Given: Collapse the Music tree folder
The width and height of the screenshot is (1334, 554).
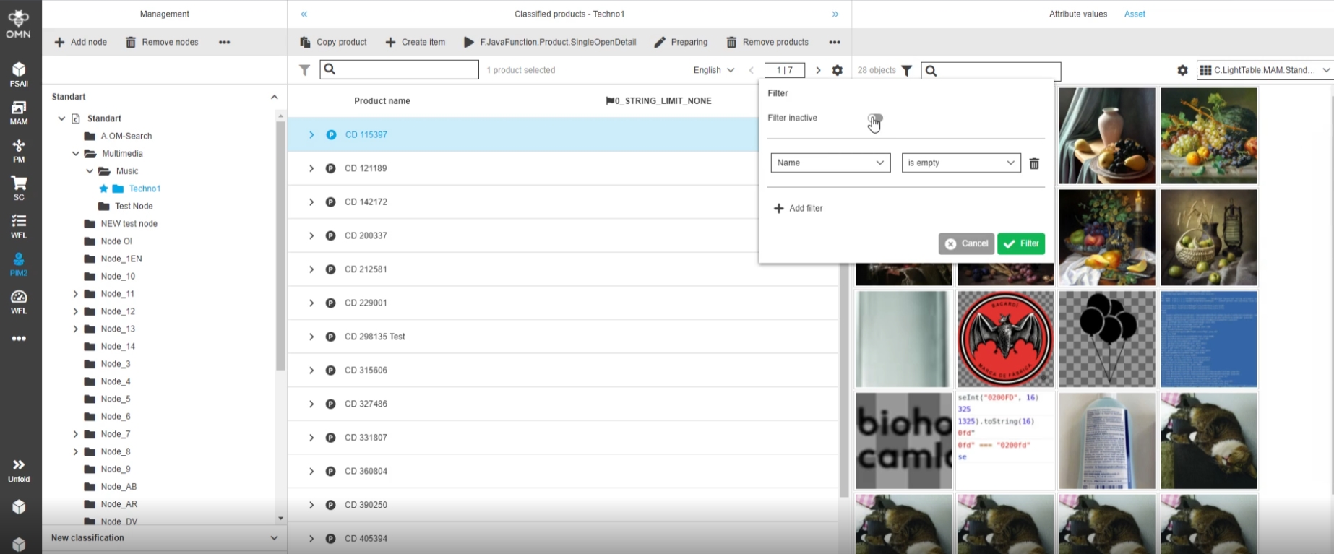Looking at the screenshot, I should coord(90,171).
